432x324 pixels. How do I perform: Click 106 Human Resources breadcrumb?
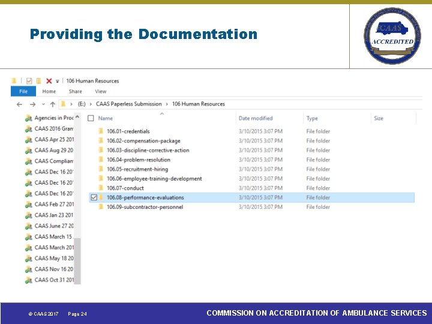pos(199,104)
